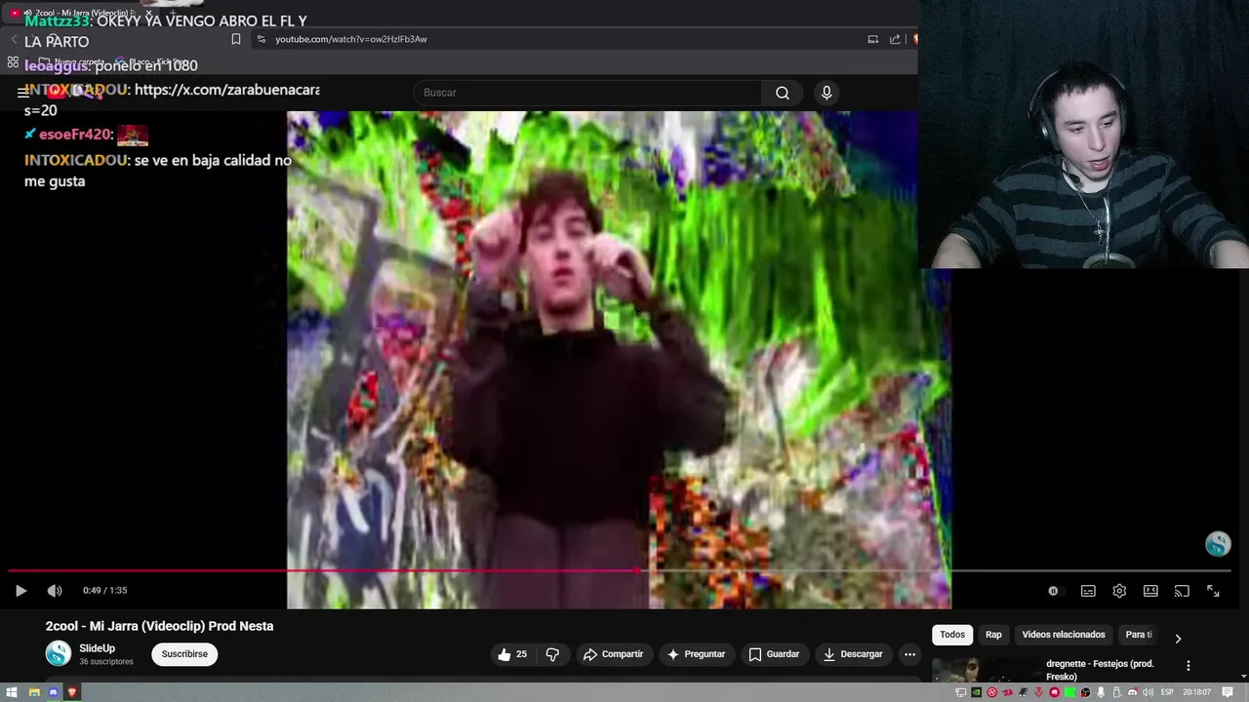Open the SlideUp channel avatar
The image size is (1249, 702).
click(59, 654)
